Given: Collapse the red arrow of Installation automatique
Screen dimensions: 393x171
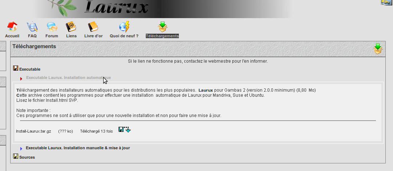Looking at the screenshot, I should [x=21, y=79].
